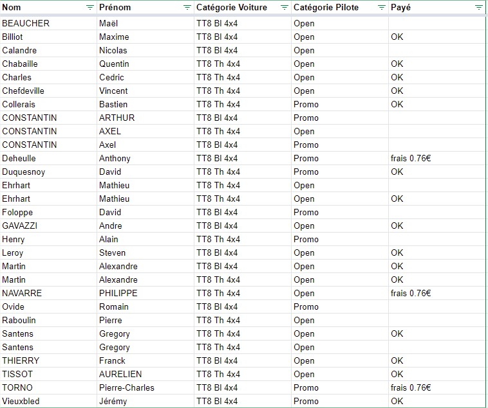Select the Nom header cell
488x408 pixels.
point(48,8)
